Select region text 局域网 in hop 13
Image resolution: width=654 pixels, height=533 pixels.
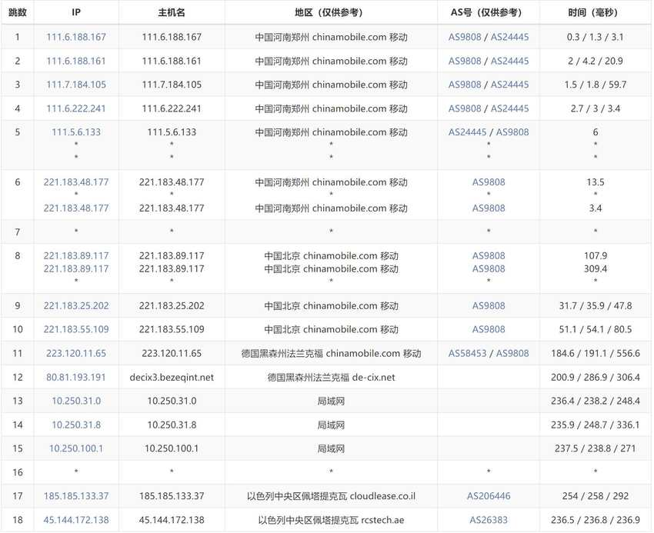point(331,401)
